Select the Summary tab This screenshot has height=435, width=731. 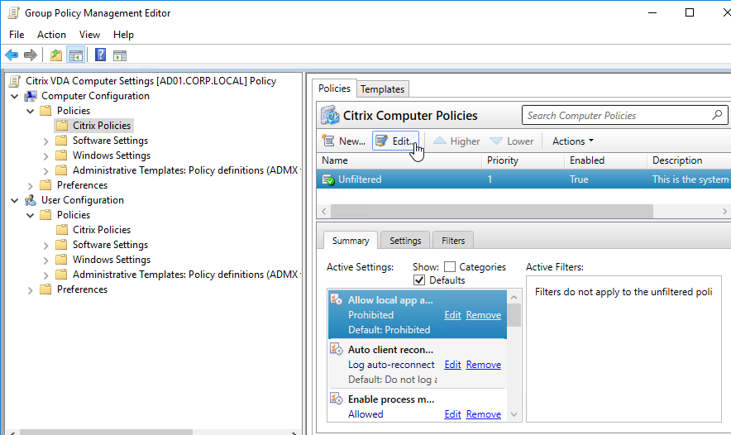pyautogui.click(x=351, y=241)
